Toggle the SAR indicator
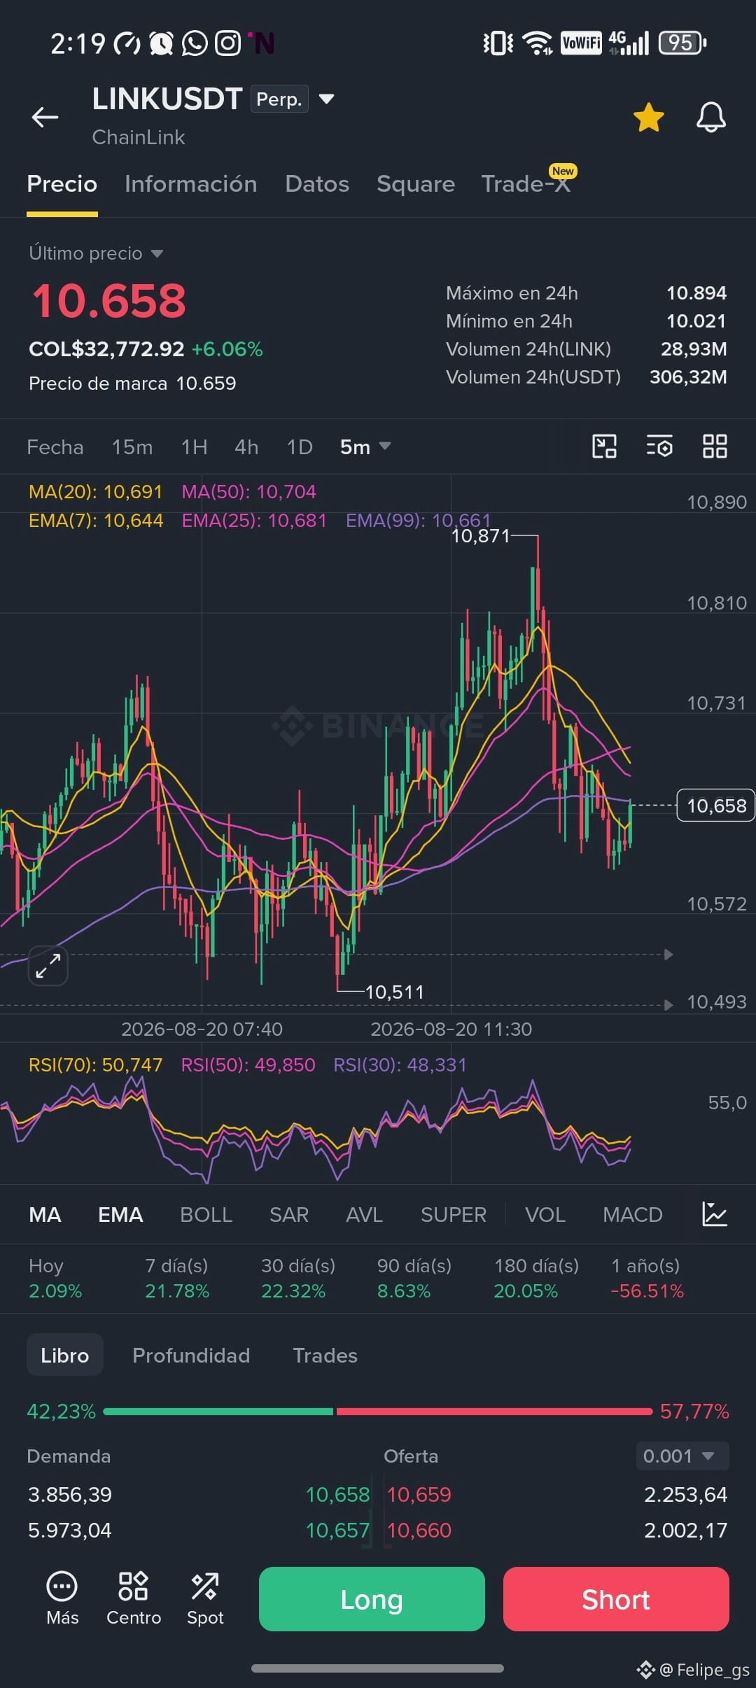756x1688 pixels. point(289,1215)
